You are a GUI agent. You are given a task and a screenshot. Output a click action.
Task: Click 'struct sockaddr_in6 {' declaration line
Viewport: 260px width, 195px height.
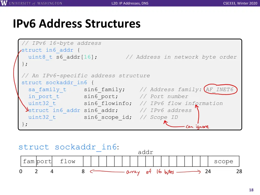(x=58, y=83)
